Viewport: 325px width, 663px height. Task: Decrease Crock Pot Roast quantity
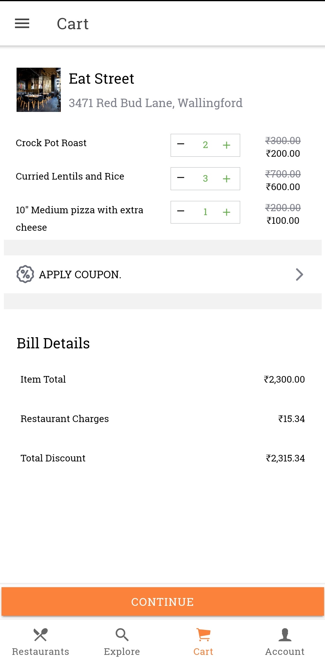click(x=181, y=144)
